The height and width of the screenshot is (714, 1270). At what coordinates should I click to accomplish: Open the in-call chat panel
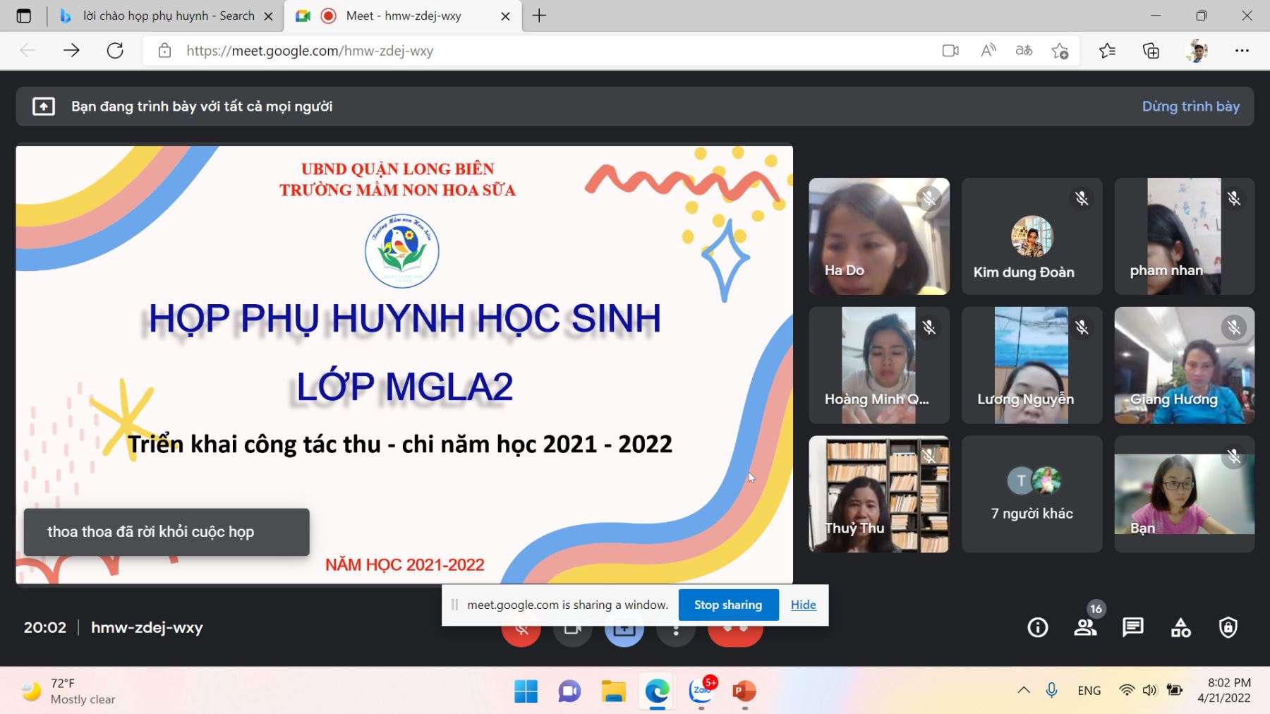coord(1132,627)
